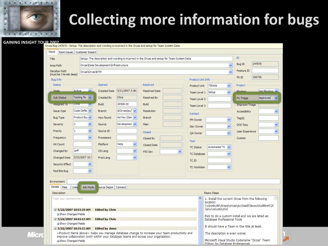Open the Source dropdown
Viewport: 328px width, 246px height.
[x=135, y=124]
